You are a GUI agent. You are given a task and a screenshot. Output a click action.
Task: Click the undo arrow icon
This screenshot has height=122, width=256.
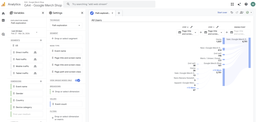pyautogui.click(x=232, y=12)
